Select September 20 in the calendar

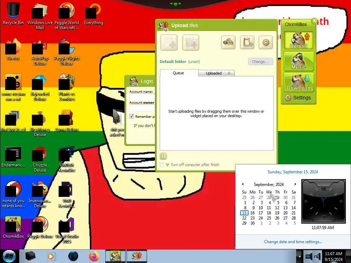point(286,213)
